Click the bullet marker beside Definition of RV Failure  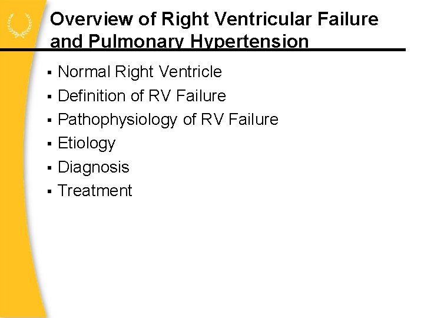tap(51, 96)
